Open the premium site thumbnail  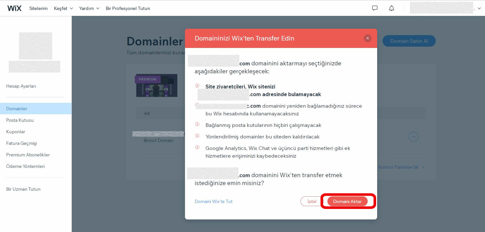[x=157, y=86]
